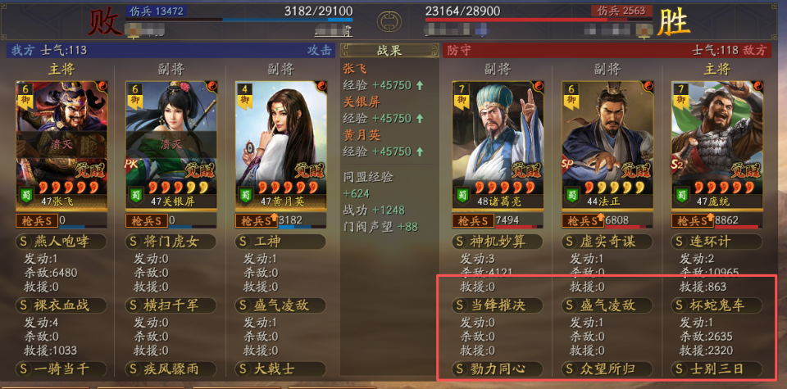The width and height of the screenshot is (787, 389).
Task: Click 诸葛亮's troop strength bar showing 7494
Action: coord(519,221)
